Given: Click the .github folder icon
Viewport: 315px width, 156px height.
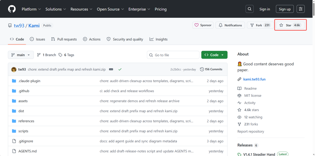Looking at the screenshot, I should pyautogui.click(x=14, y=91).
